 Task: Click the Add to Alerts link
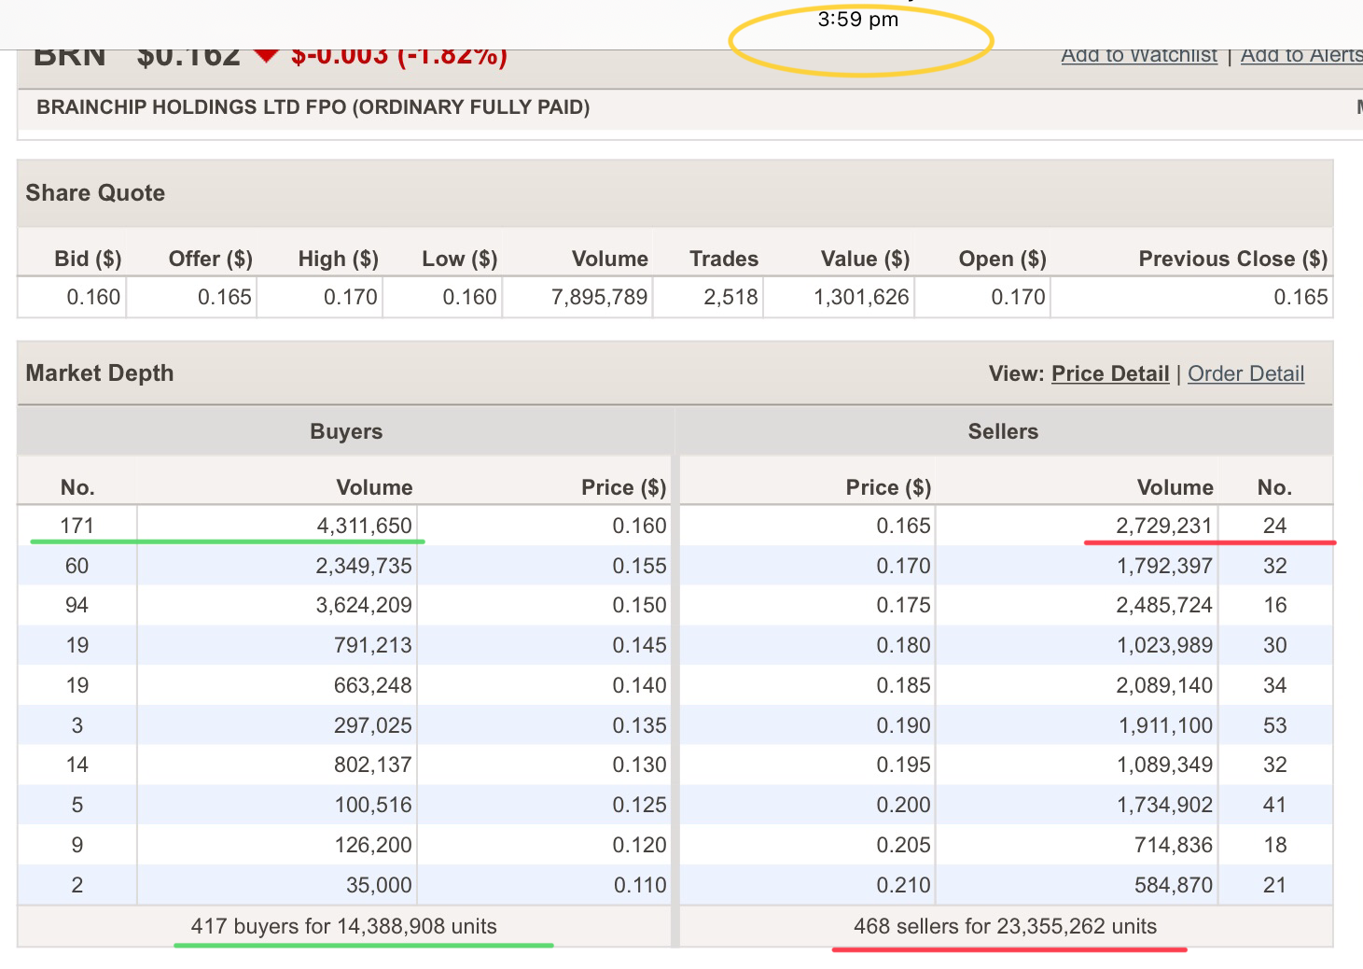coord(1300,56)
